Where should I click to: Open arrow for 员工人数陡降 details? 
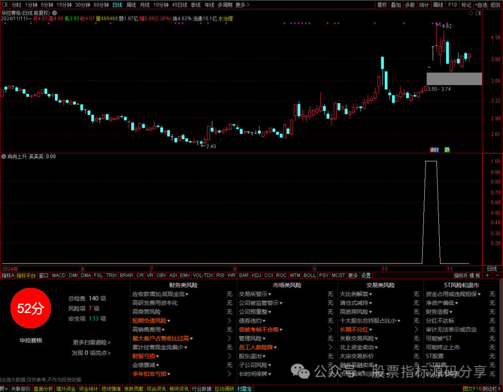330,347
